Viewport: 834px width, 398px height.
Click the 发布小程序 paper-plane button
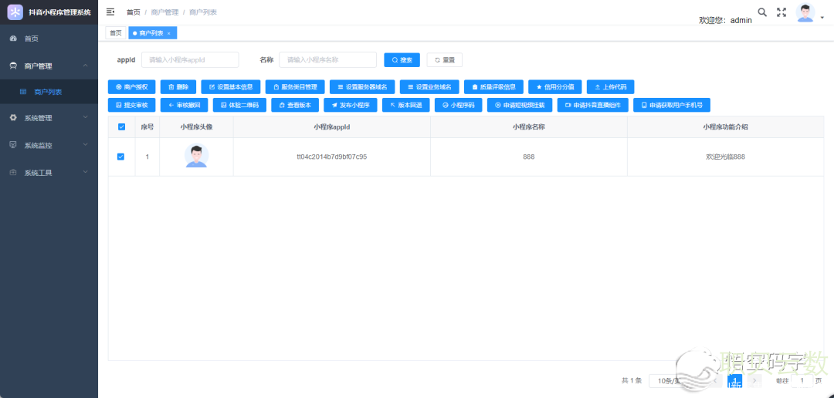pyautogui.click(x=351, y=105)
